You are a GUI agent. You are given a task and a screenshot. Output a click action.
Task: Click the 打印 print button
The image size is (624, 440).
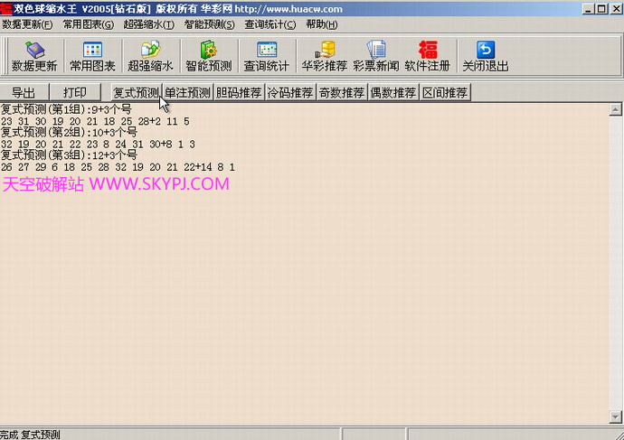(x=75, y=92)
